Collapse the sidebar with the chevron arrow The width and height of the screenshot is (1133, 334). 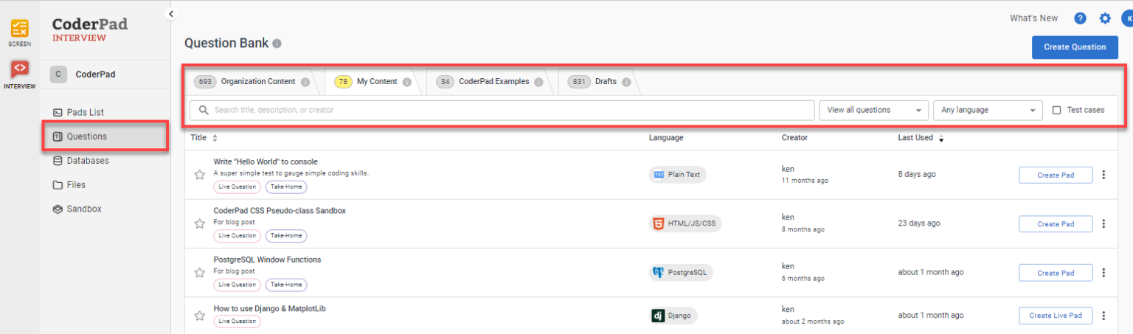(171, 13)
